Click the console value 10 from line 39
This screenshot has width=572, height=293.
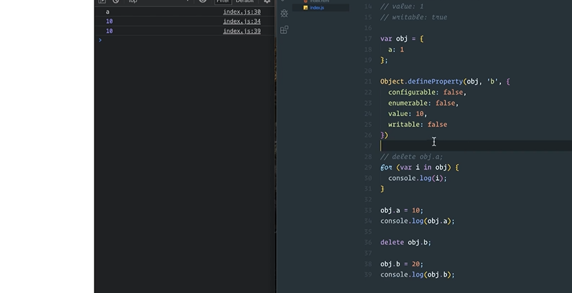(109, 31)
